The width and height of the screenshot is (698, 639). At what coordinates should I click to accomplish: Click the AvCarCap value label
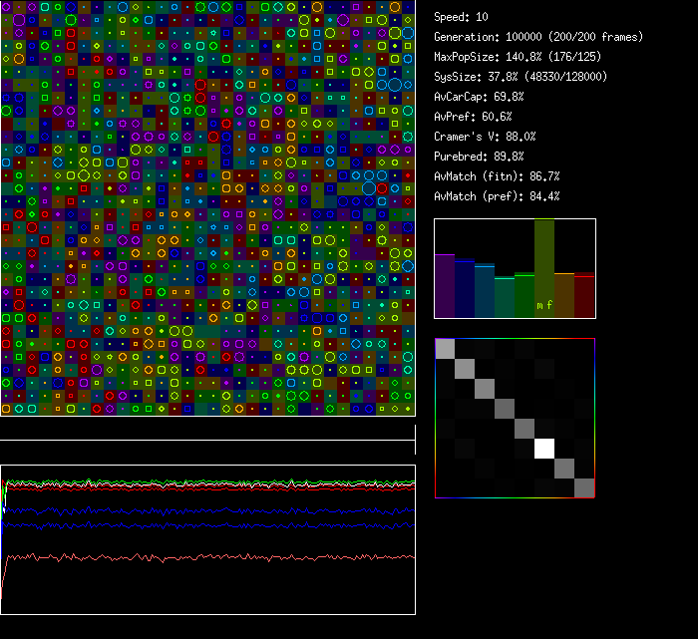(479, 97)
